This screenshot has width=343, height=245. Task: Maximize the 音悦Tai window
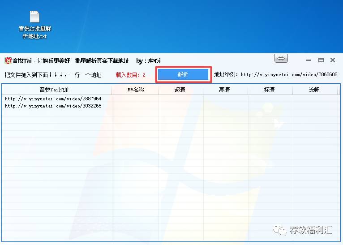tap(321, 60)
